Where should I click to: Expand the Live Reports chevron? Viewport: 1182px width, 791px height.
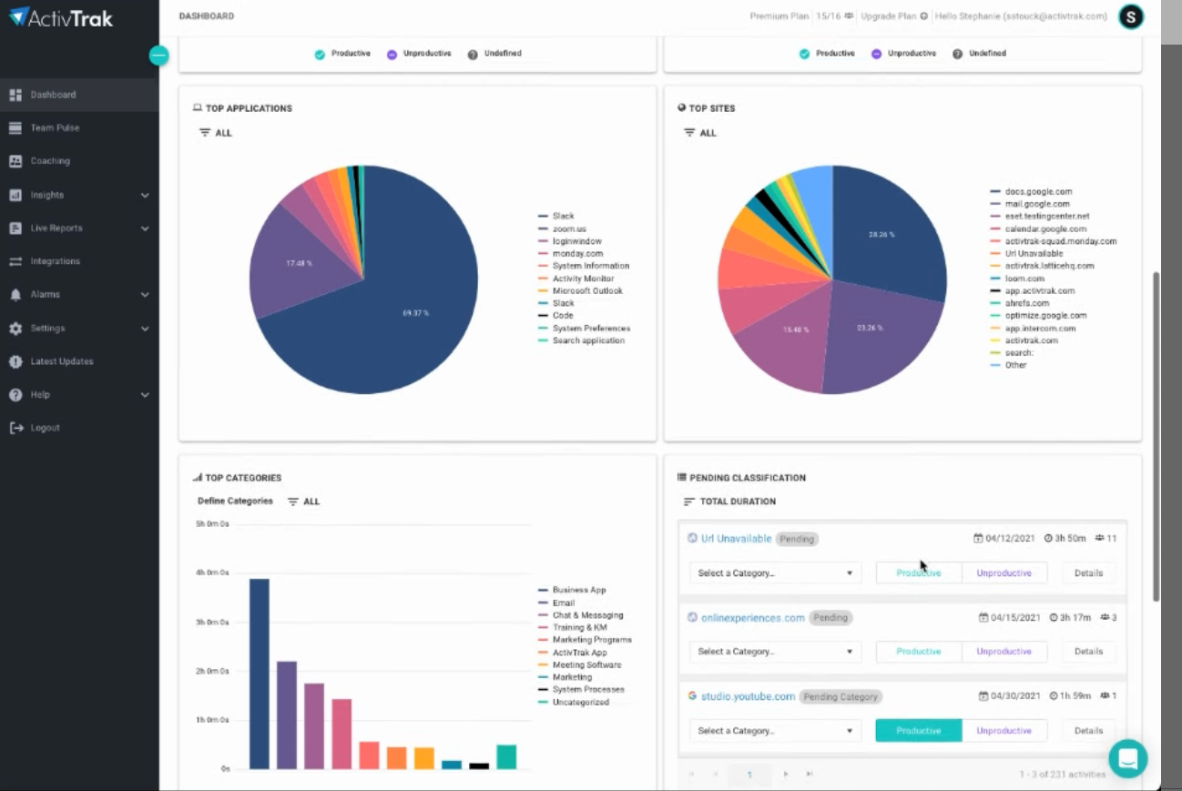145,228
